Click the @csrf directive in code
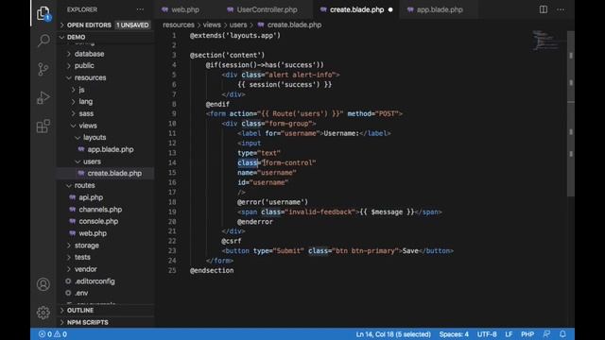The height and width of the screenshot is (340, 605). (231, 241)
